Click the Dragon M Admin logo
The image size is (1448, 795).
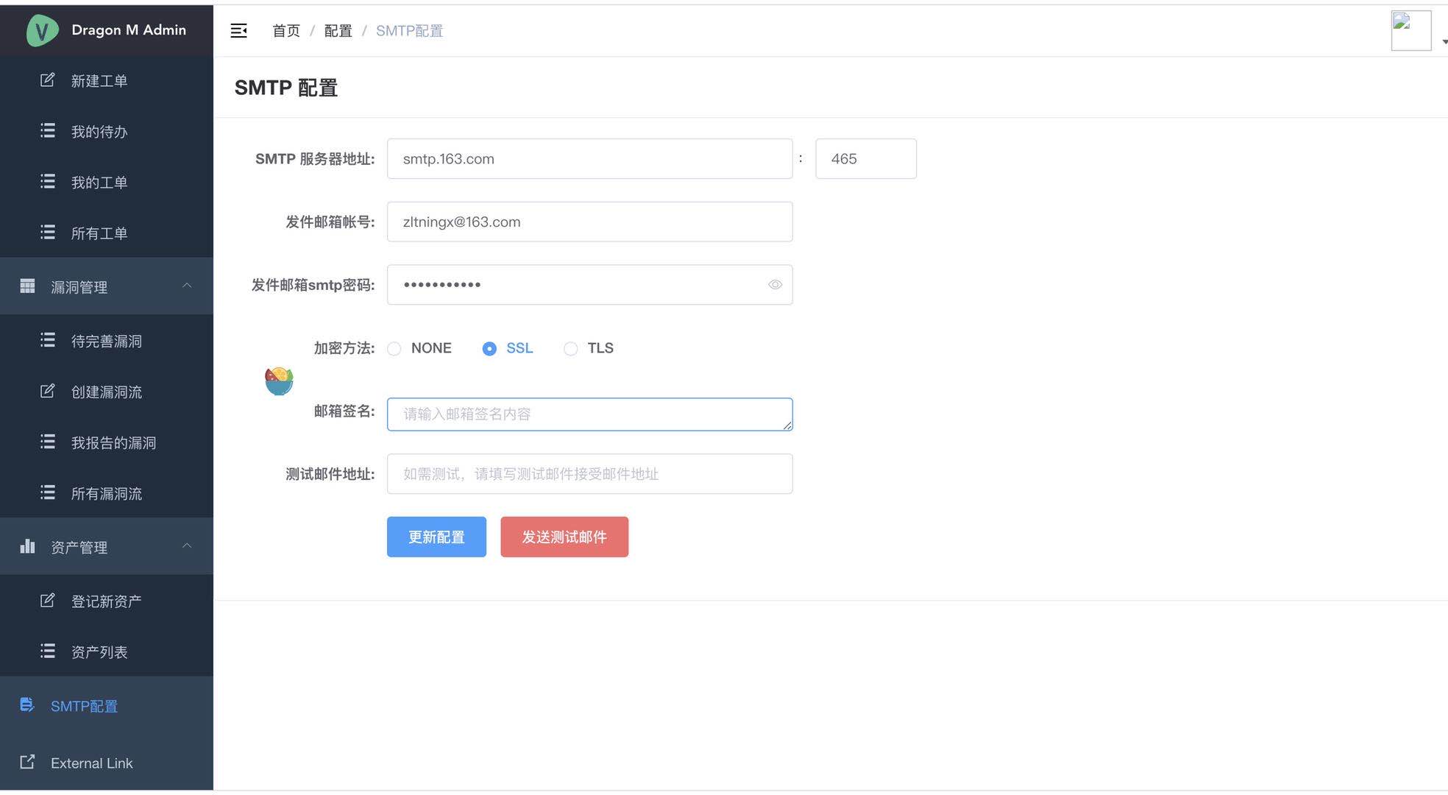[42, 30]
